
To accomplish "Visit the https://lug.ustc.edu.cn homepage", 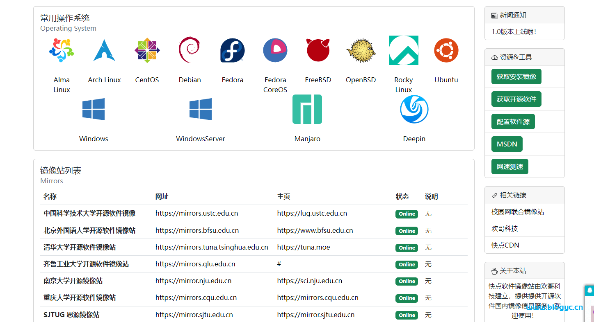I will tap(312, 213).
